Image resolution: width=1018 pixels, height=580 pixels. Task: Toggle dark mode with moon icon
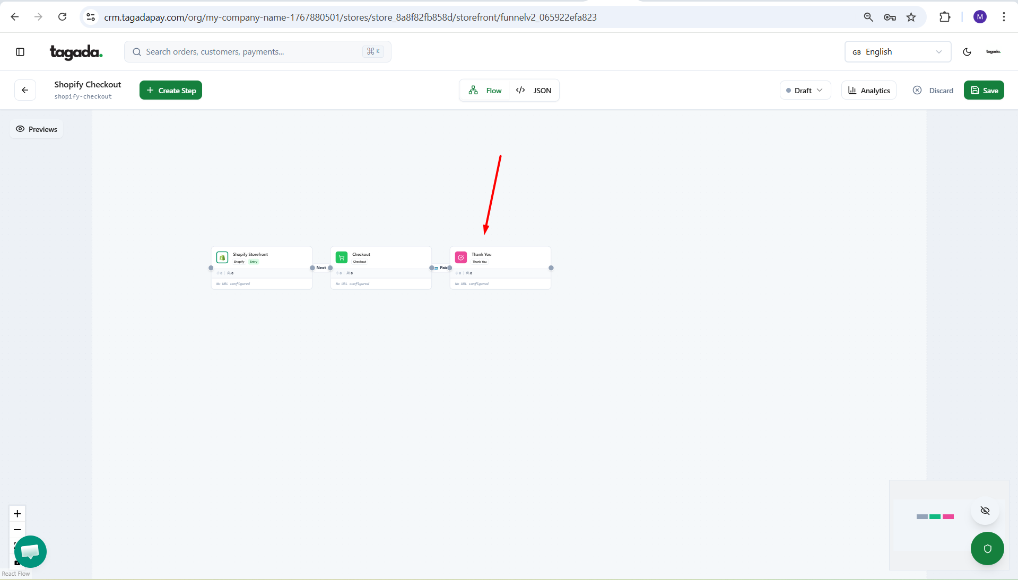[967, 52]
